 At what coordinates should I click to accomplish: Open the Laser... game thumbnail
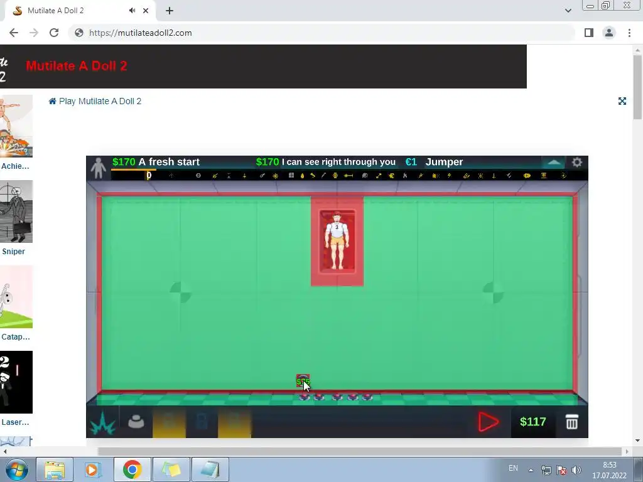pos(16,382)
